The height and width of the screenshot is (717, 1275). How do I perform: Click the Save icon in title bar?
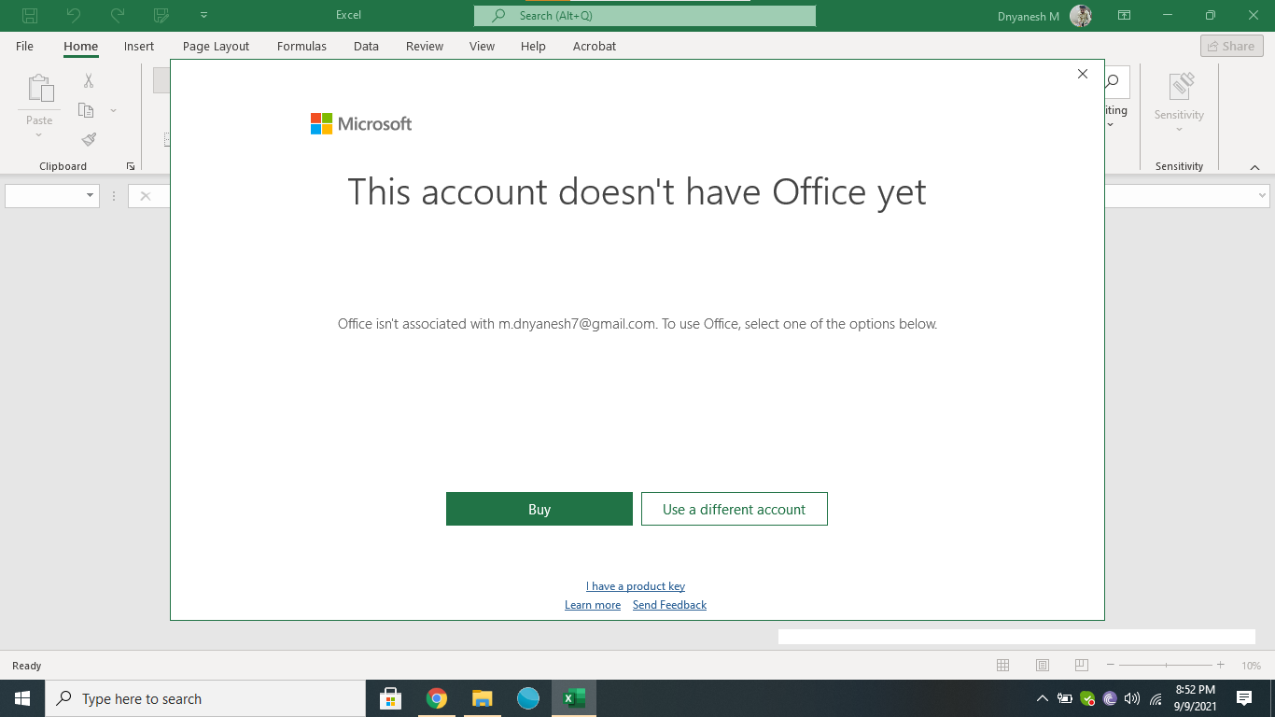(x=30, y=15)
